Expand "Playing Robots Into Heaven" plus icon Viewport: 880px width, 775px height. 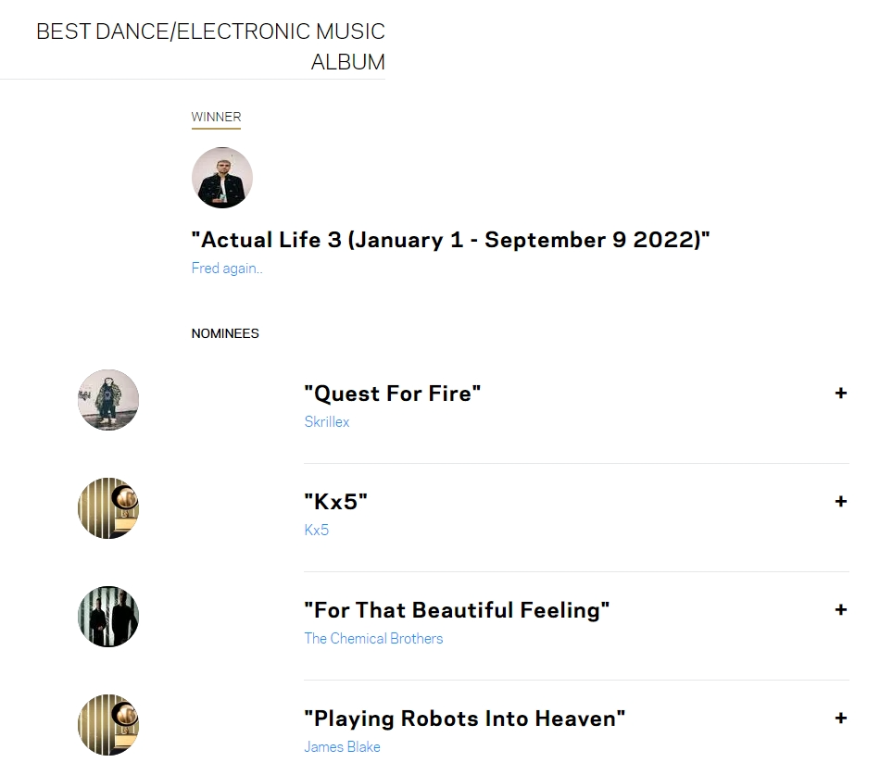(840, 718)
